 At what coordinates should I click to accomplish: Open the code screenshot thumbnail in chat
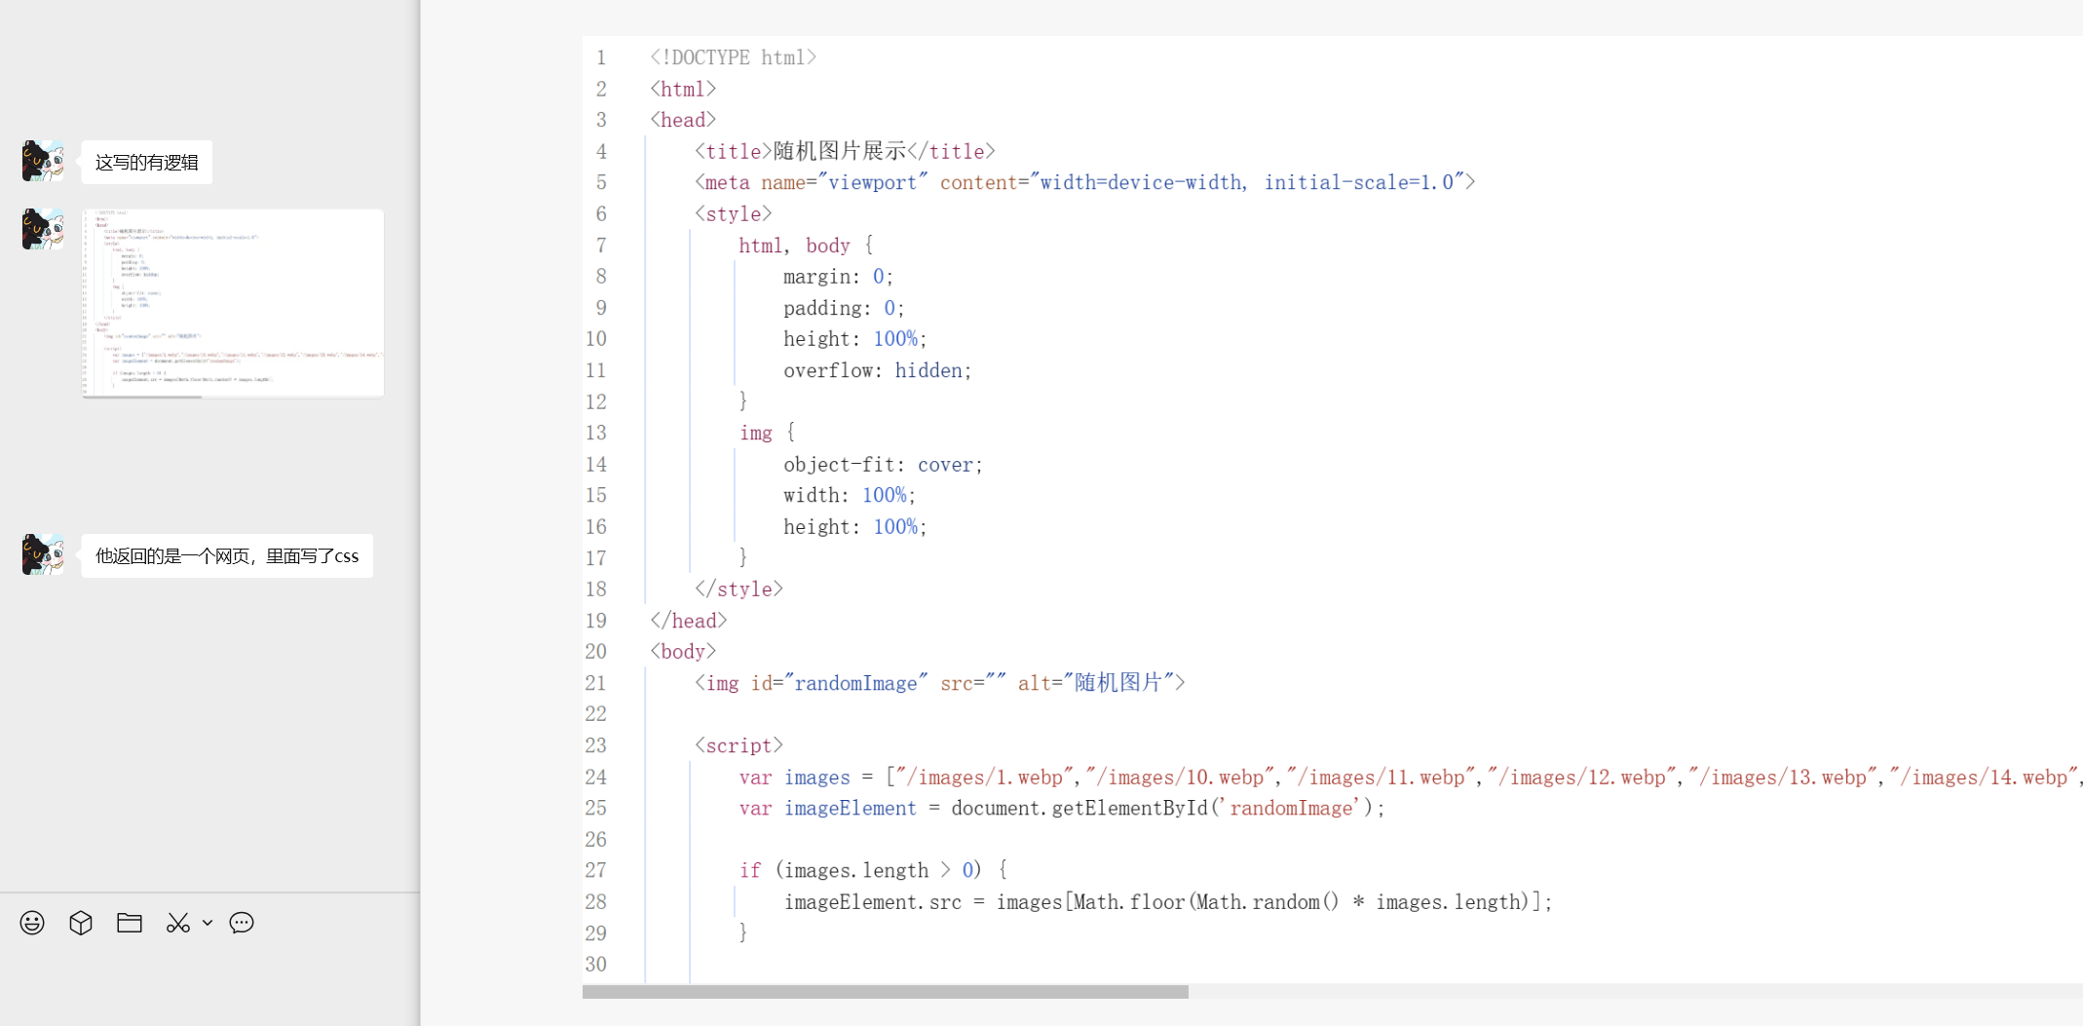233,303
